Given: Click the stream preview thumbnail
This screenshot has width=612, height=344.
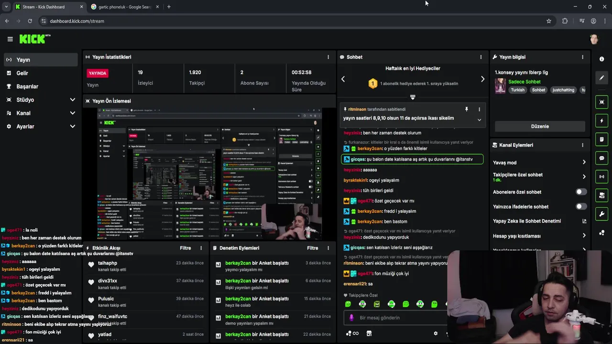Looking at the screenshot, I should 209,173.
